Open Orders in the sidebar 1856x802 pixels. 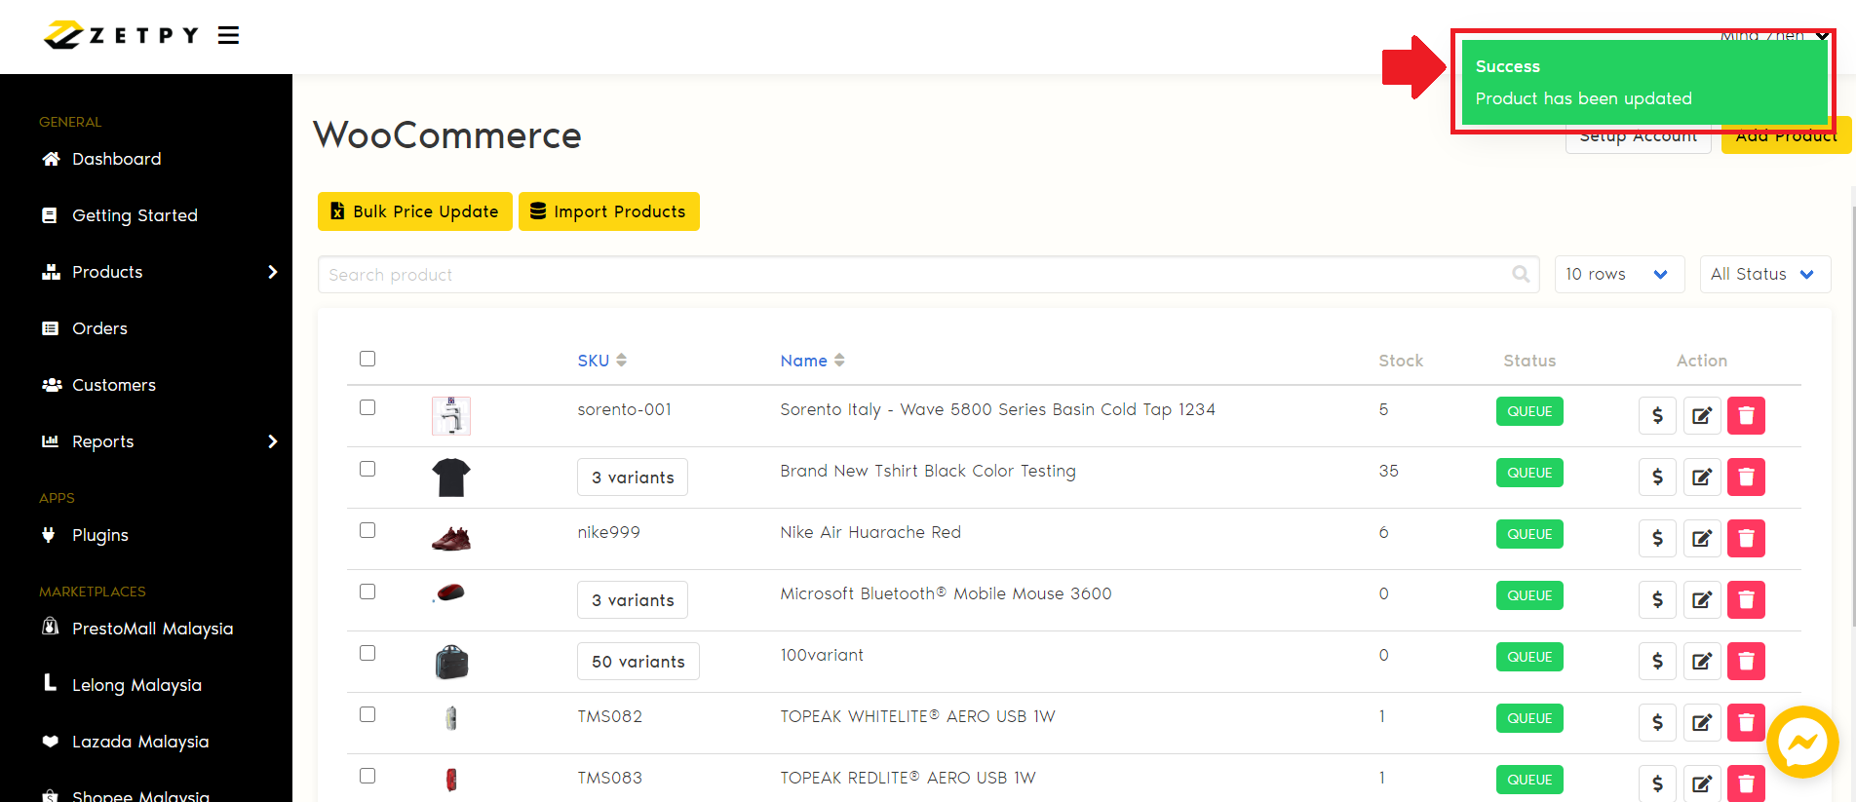tap(99, 328)
